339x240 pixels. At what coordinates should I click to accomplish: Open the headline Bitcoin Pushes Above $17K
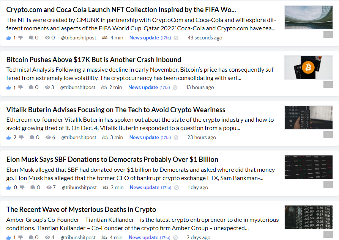click(x=94, y=60)
